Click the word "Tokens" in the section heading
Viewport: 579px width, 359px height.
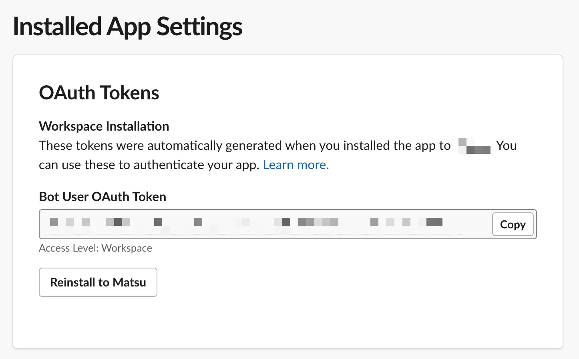click(x=129, y=93)
